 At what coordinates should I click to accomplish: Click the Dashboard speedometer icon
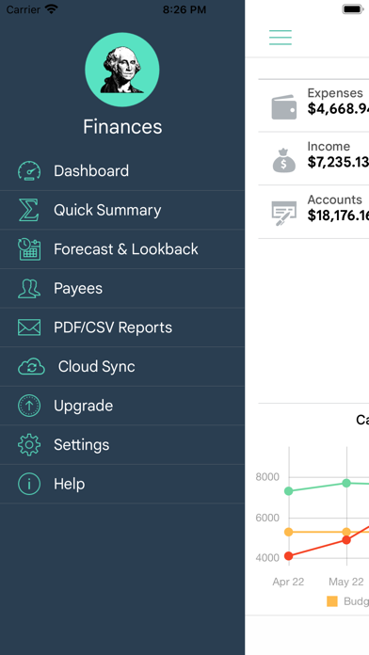29,171
